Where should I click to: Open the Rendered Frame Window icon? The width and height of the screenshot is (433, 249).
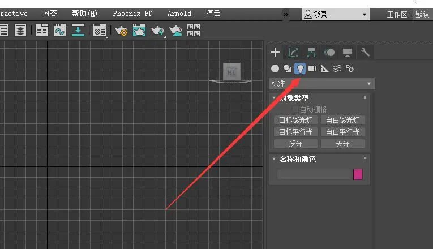[x=139, y=30]
